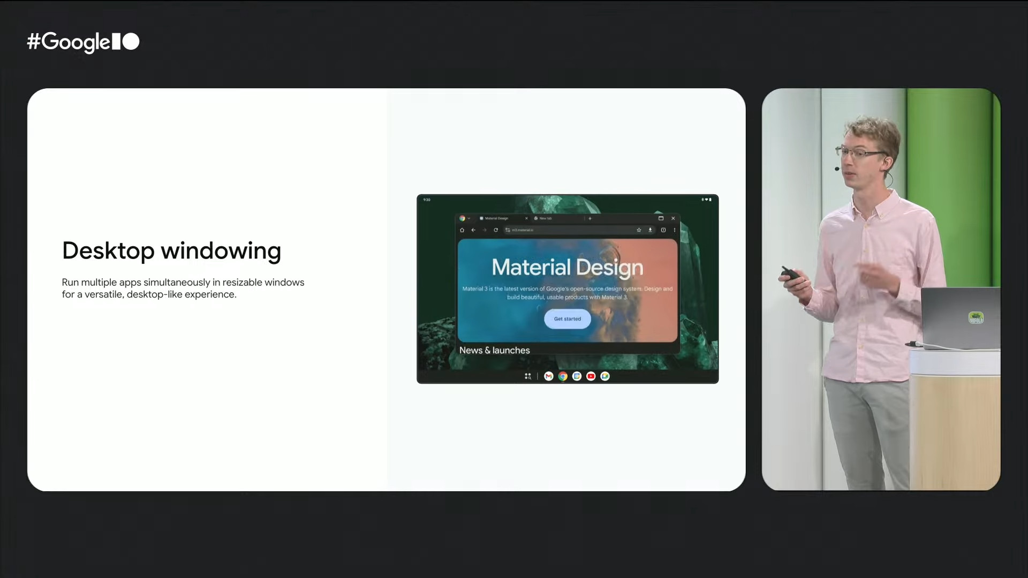Bookmark page with the star icon
Viewport: 1028px width, 578px height.
click(x=639, y=230)
